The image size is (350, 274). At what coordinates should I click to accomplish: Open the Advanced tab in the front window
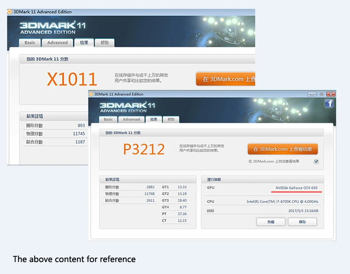131,119
